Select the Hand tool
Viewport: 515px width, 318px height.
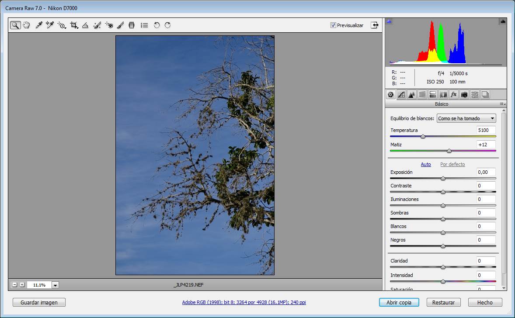click(26, 25)
